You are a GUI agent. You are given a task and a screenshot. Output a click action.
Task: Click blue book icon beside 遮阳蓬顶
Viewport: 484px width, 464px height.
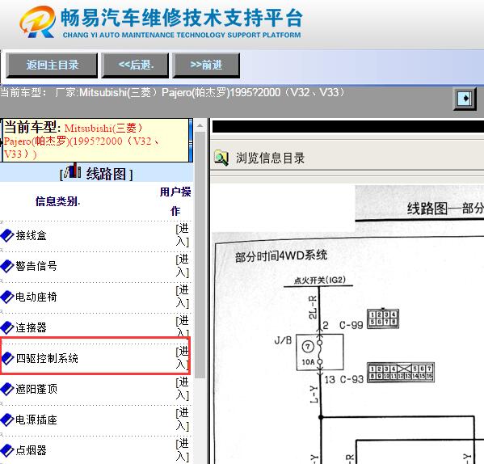pyautogui.click(x=7, y=389)
